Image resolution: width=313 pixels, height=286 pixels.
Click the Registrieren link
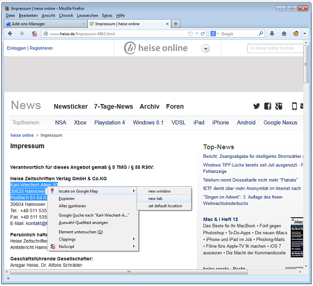(41, 48)
